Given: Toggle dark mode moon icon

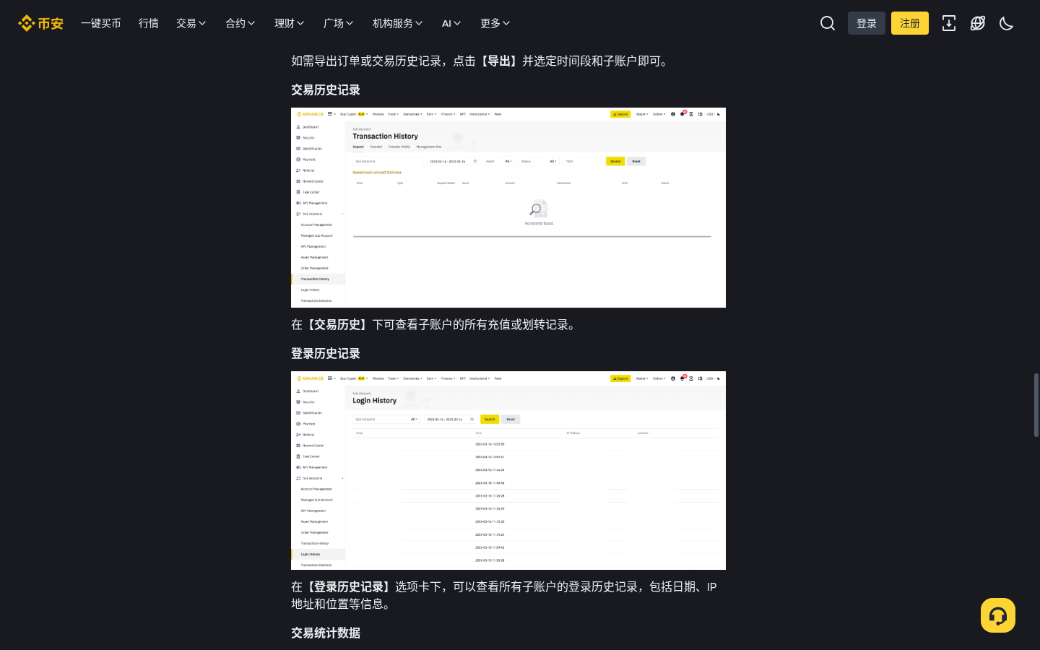Looking at the screenshot, I should click(x=1007, y=23).
